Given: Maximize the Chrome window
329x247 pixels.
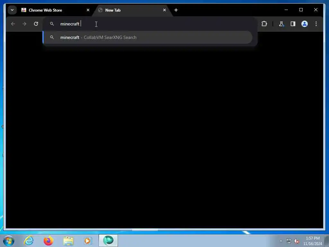Looking at the screenshot, I should tap(301, 10).
